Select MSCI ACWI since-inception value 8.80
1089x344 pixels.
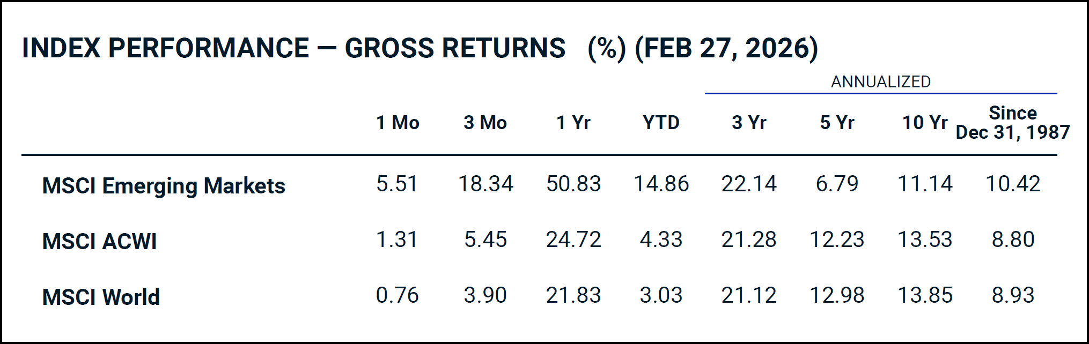[x=1013, y=240]
